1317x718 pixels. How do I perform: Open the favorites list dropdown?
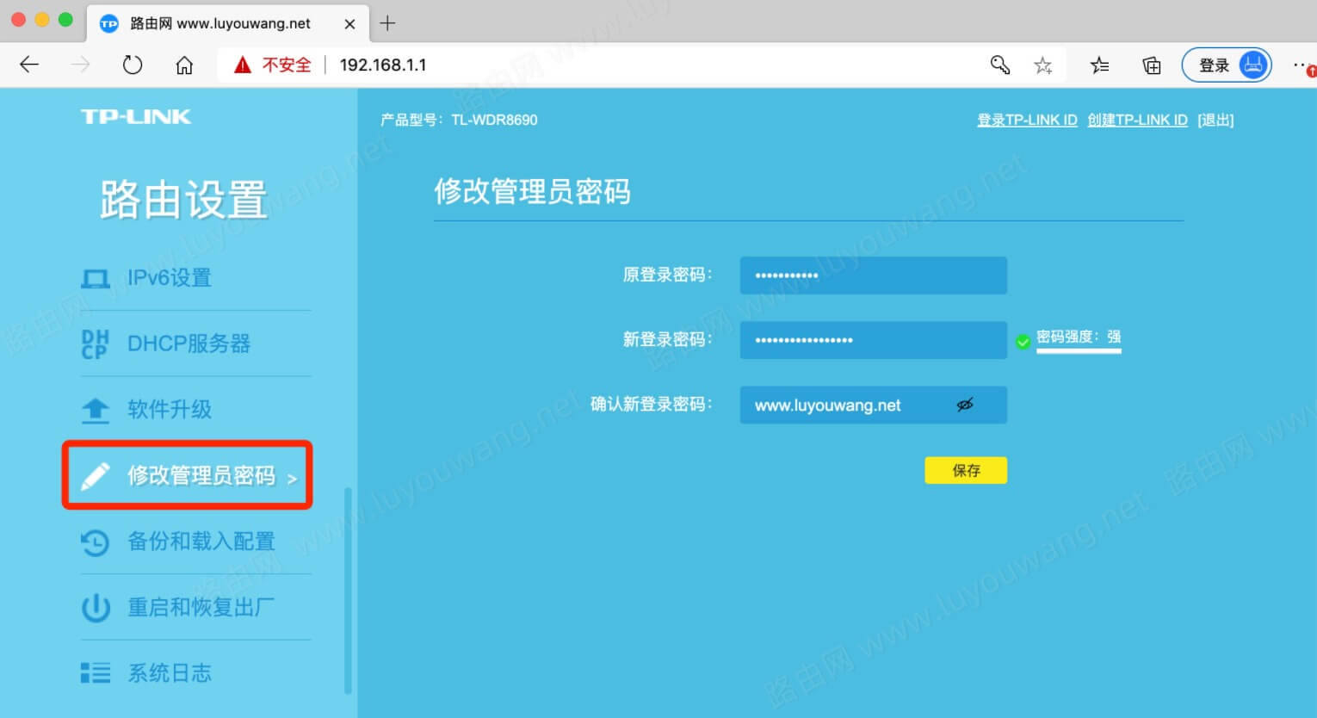pyautogui.click(x=1098, y=64)
